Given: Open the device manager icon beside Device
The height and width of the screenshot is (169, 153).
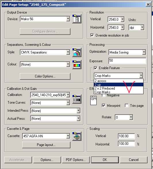Looking at the screenshot, I should click(77, 19).
